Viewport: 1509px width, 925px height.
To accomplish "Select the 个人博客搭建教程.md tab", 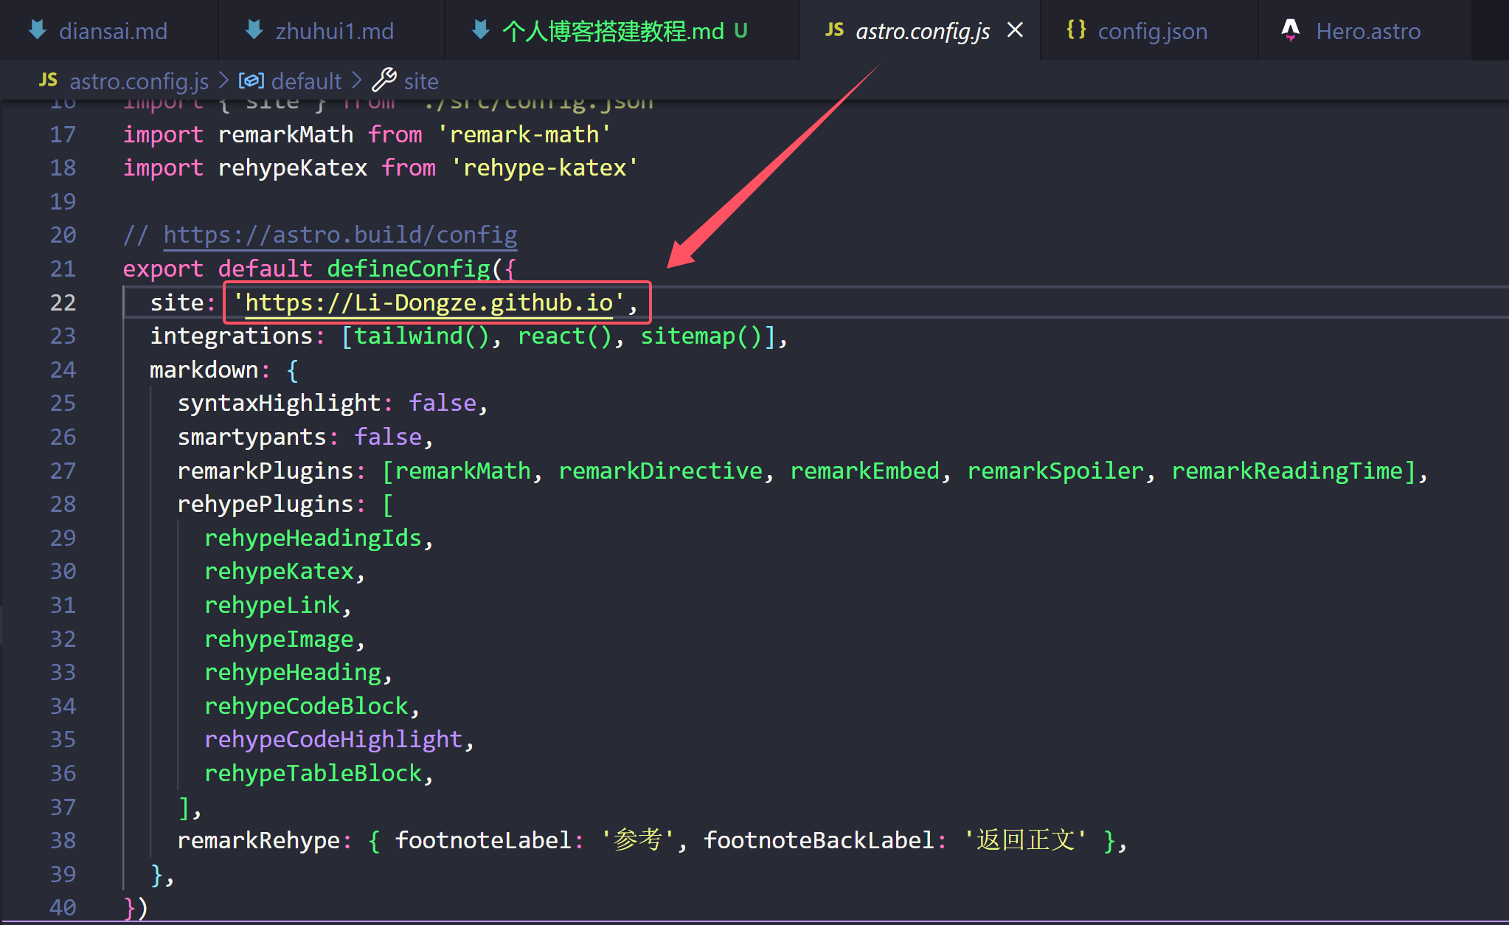I will tap(622, 31).
